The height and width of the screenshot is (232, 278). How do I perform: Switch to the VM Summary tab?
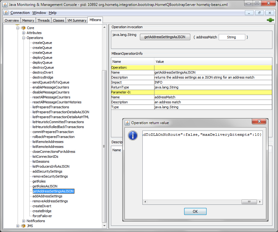(77, 20)
